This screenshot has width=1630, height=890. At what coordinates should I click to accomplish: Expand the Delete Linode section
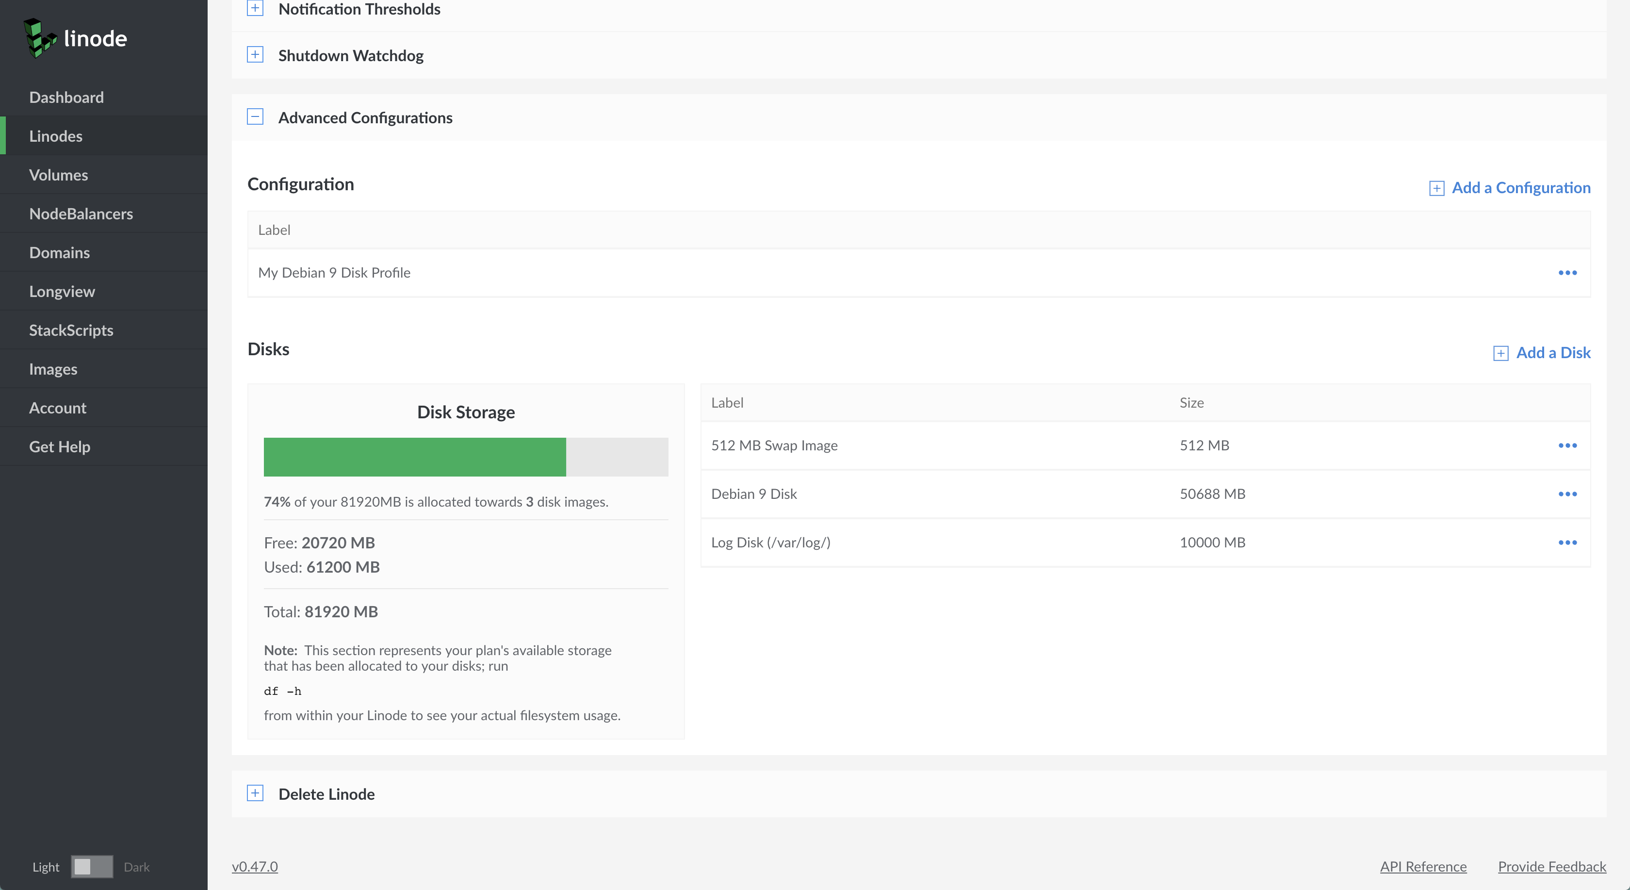pos(255,793)
